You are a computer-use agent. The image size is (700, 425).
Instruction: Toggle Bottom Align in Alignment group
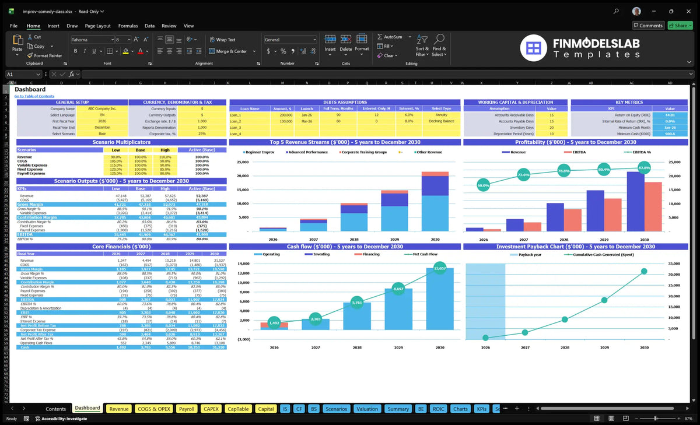point(178,40)
